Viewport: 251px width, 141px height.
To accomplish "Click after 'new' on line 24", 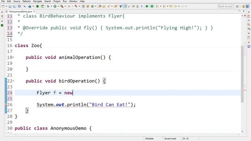I will tap(73, 93).
